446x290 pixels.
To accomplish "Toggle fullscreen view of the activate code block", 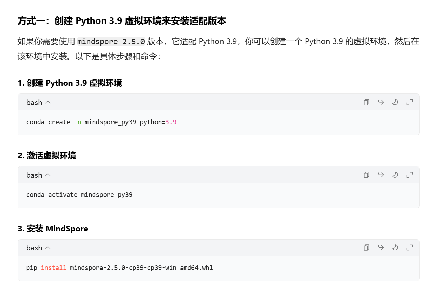I will 409,175.
